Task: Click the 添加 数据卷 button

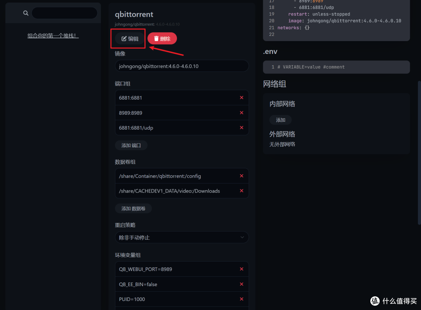Action: [x=133, y=208]
